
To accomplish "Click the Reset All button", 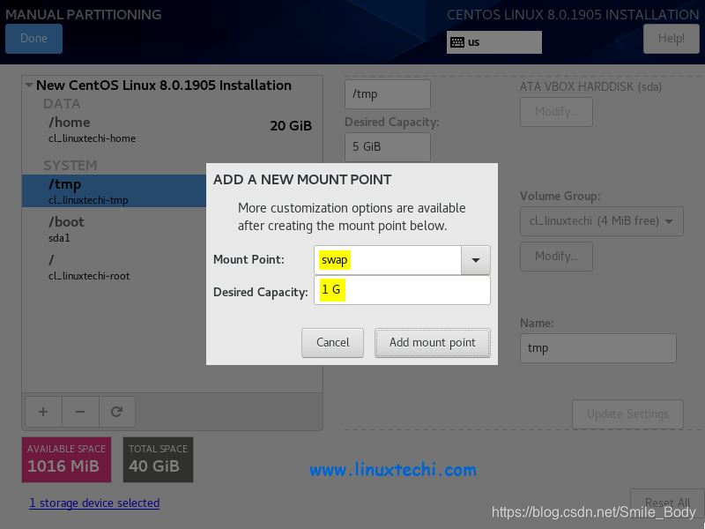I will click(667, 503).
